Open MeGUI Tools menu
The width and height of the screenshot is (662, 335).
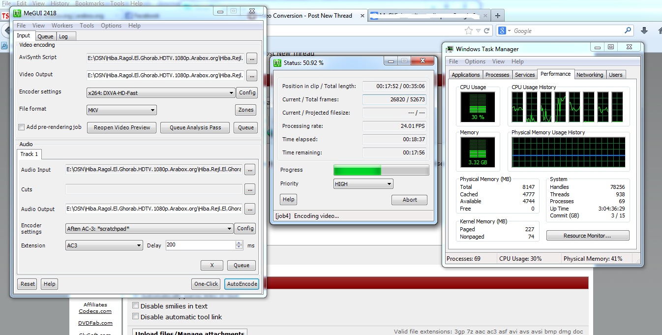click(87, 26)
